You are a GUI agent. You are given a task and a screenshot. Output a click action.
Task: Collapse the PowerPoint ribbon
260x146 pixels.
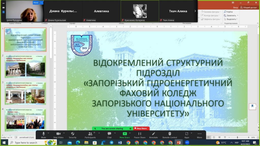pos(258,23)
